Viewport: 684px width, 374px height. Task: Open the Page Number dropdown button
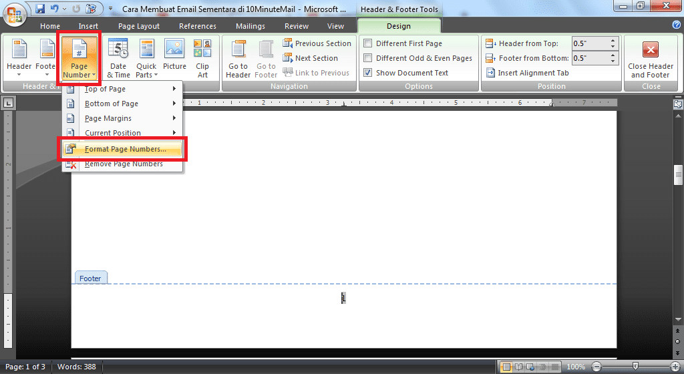point(79,58)
